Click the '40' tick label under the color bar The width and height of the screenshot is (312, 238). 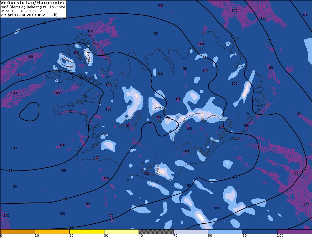point(141,236)
